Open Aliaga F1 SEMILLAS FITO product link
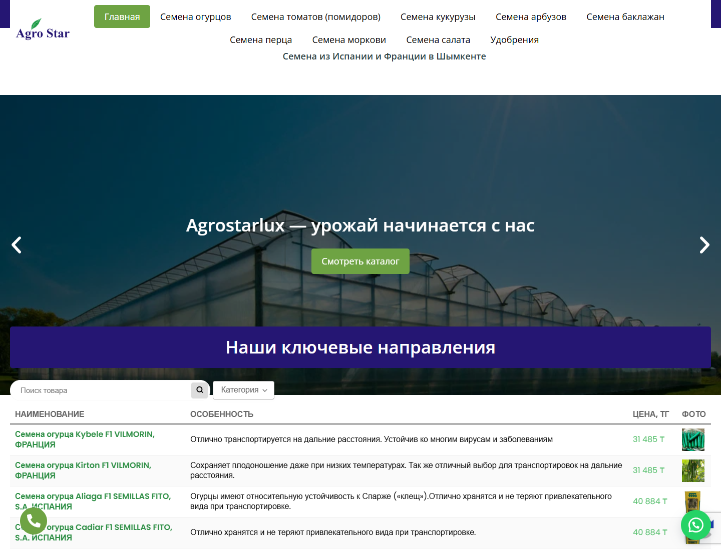Screen dimensions: 721x550 click(x=93, y=501)
